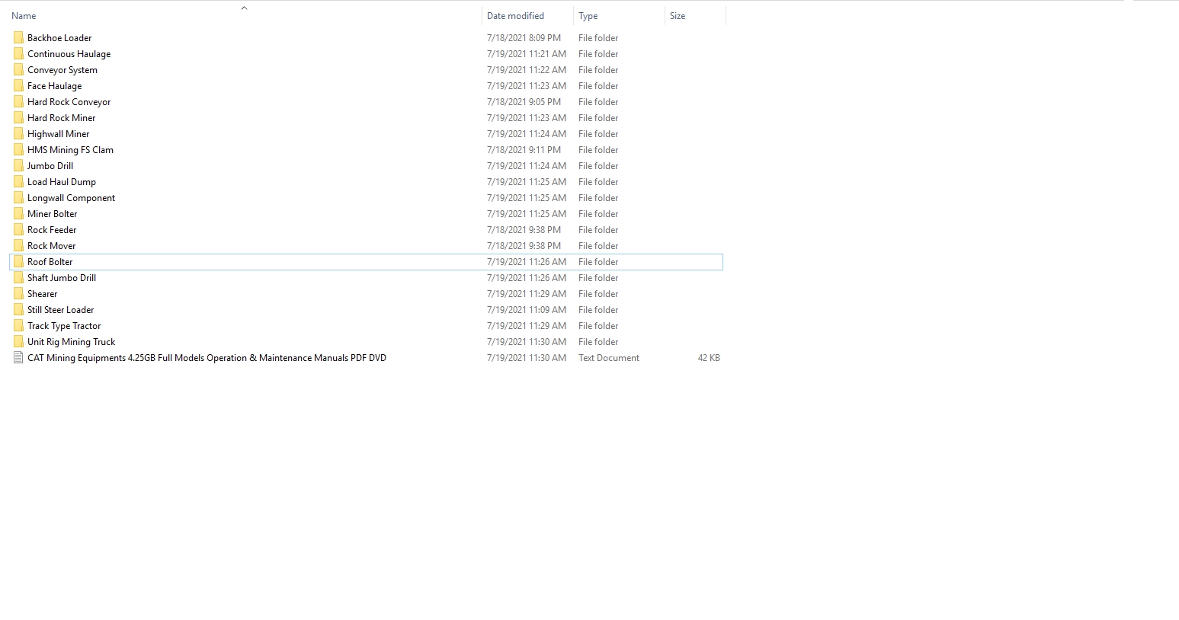Screen dimensions: 1179x620
Task: Select the Continuous Haulage folder name
Action: 69,53
